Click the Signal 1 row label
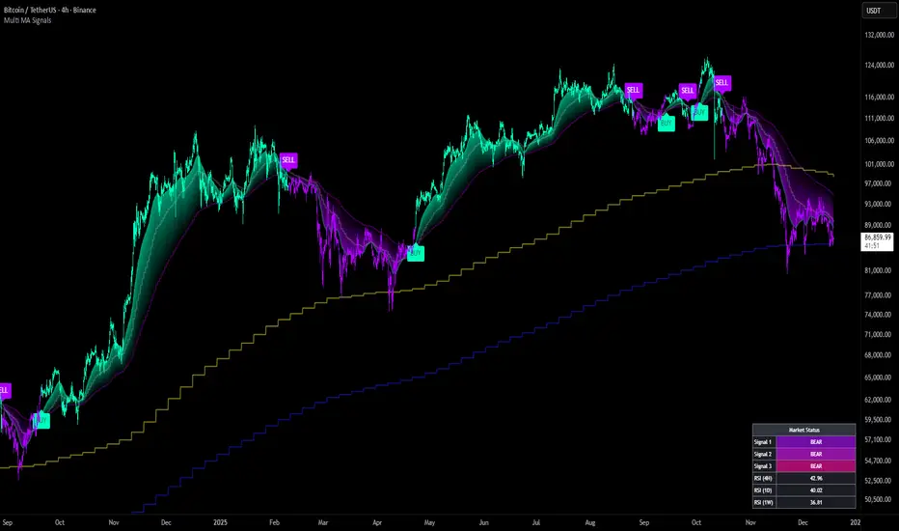The width and height of the screenshot is (899, 531). click(x=764, y=442)
